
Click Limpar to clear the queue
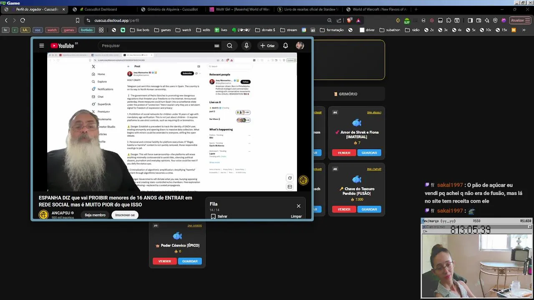(x=296, y=216)
